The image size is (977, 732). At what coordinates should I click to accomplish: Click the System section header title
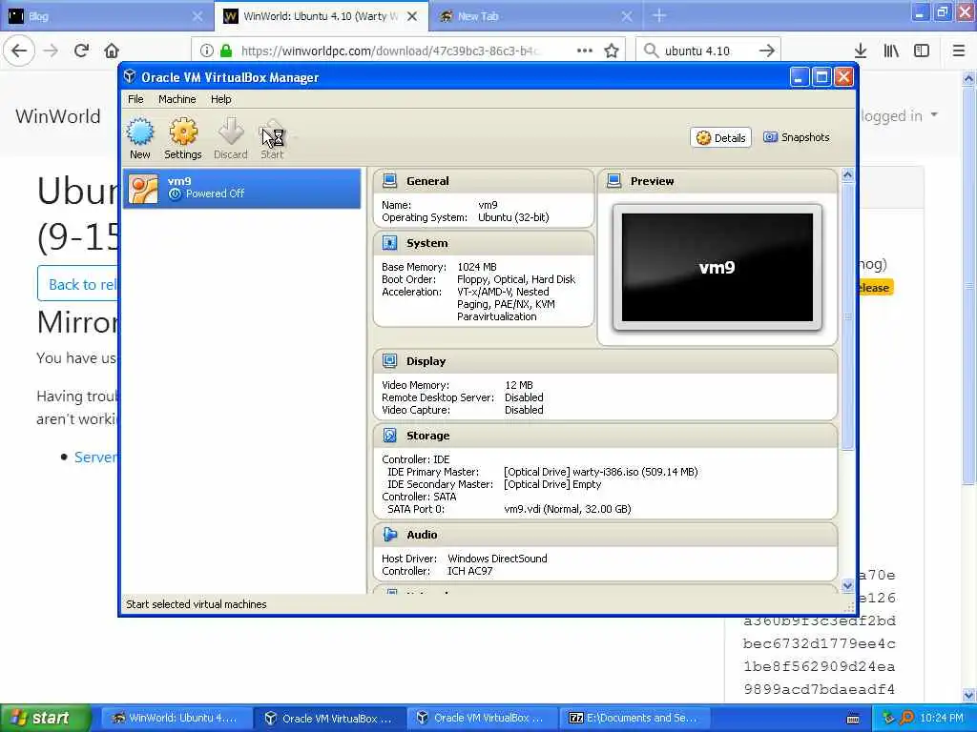[426, 243]
